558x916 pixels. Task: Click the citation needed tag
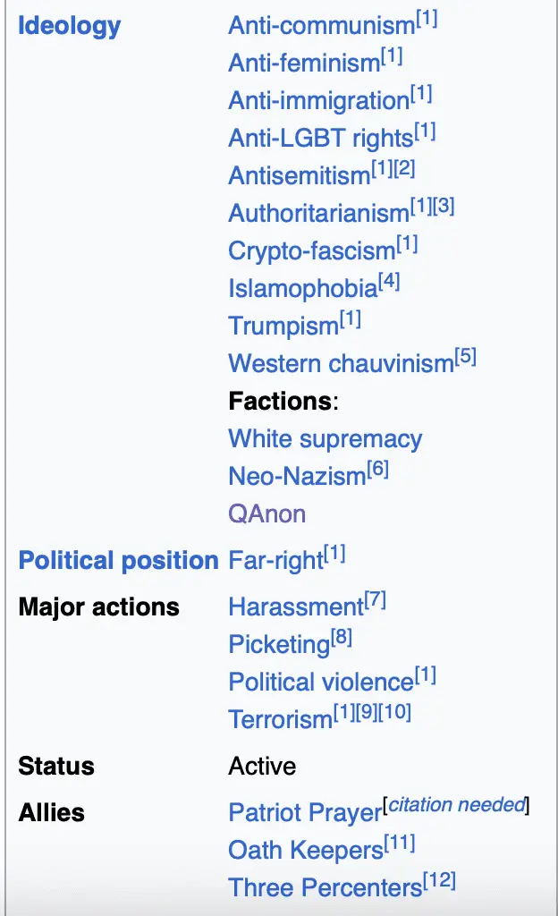point(457,805)
